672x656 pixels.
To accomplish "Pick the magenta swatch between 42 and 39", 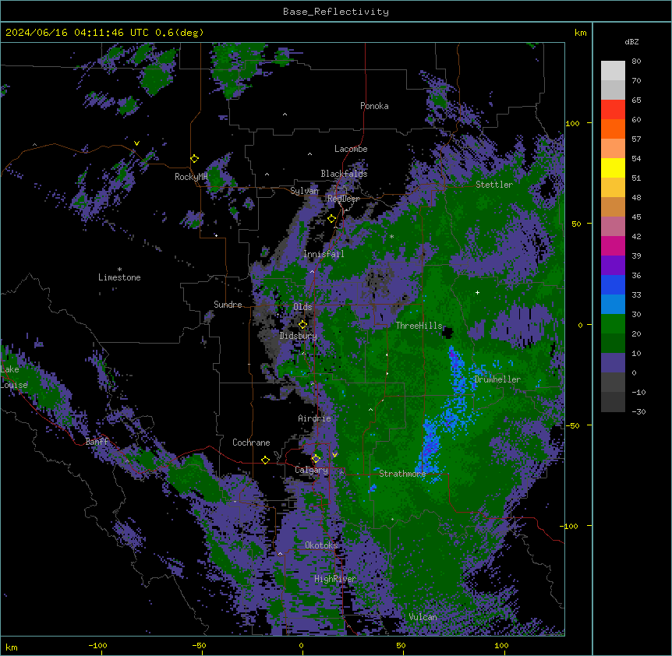I will [613, 245].
